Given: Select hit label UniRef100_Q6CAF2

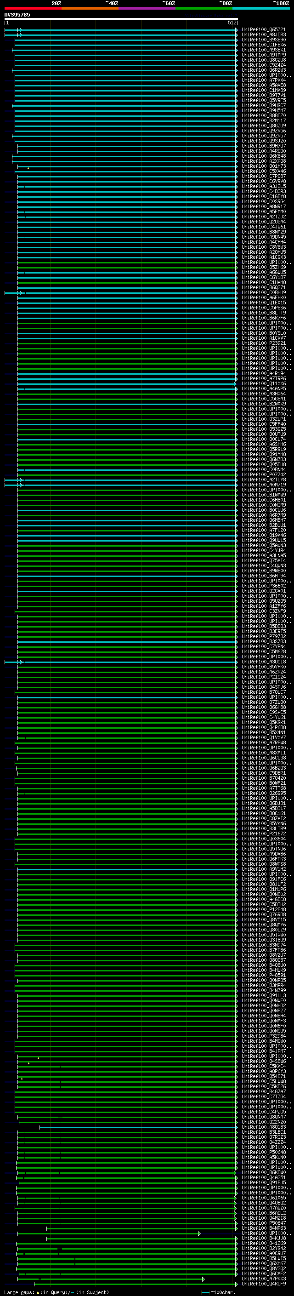Looking at the screenshot, I should coord(263,1273).
